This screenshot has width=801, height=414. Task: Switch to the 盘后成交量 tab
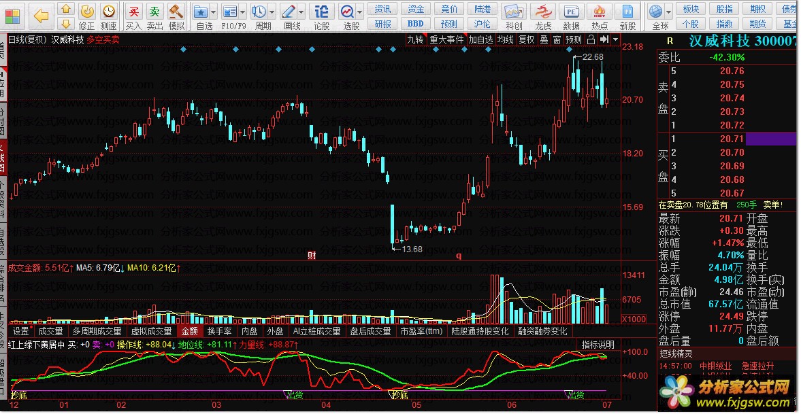click(x=370, y=331)
